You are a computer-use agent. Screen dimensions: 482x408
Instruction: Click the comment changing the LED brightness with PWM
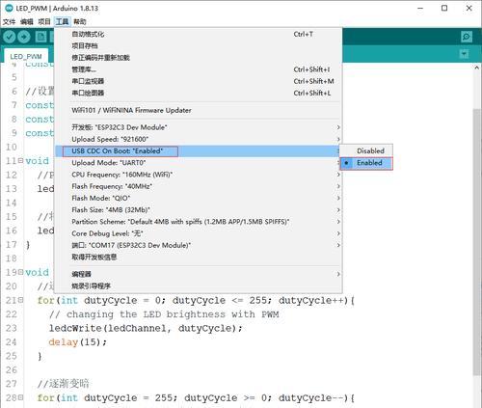point(164,314)
